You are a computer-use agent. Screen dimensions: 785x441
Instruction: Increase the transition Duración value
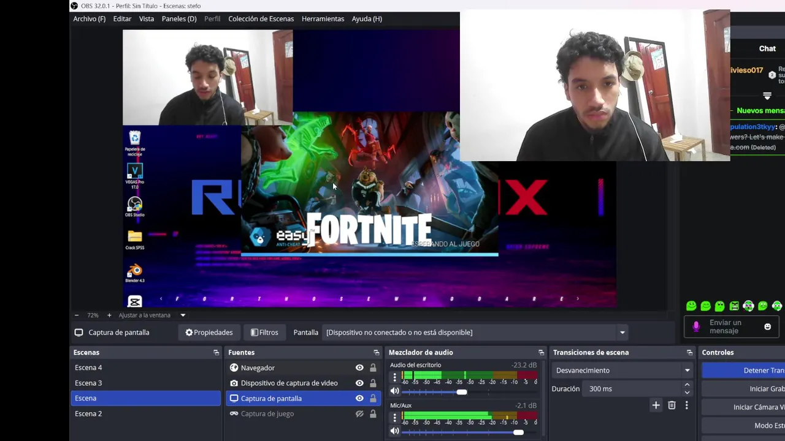pos(687,385)
